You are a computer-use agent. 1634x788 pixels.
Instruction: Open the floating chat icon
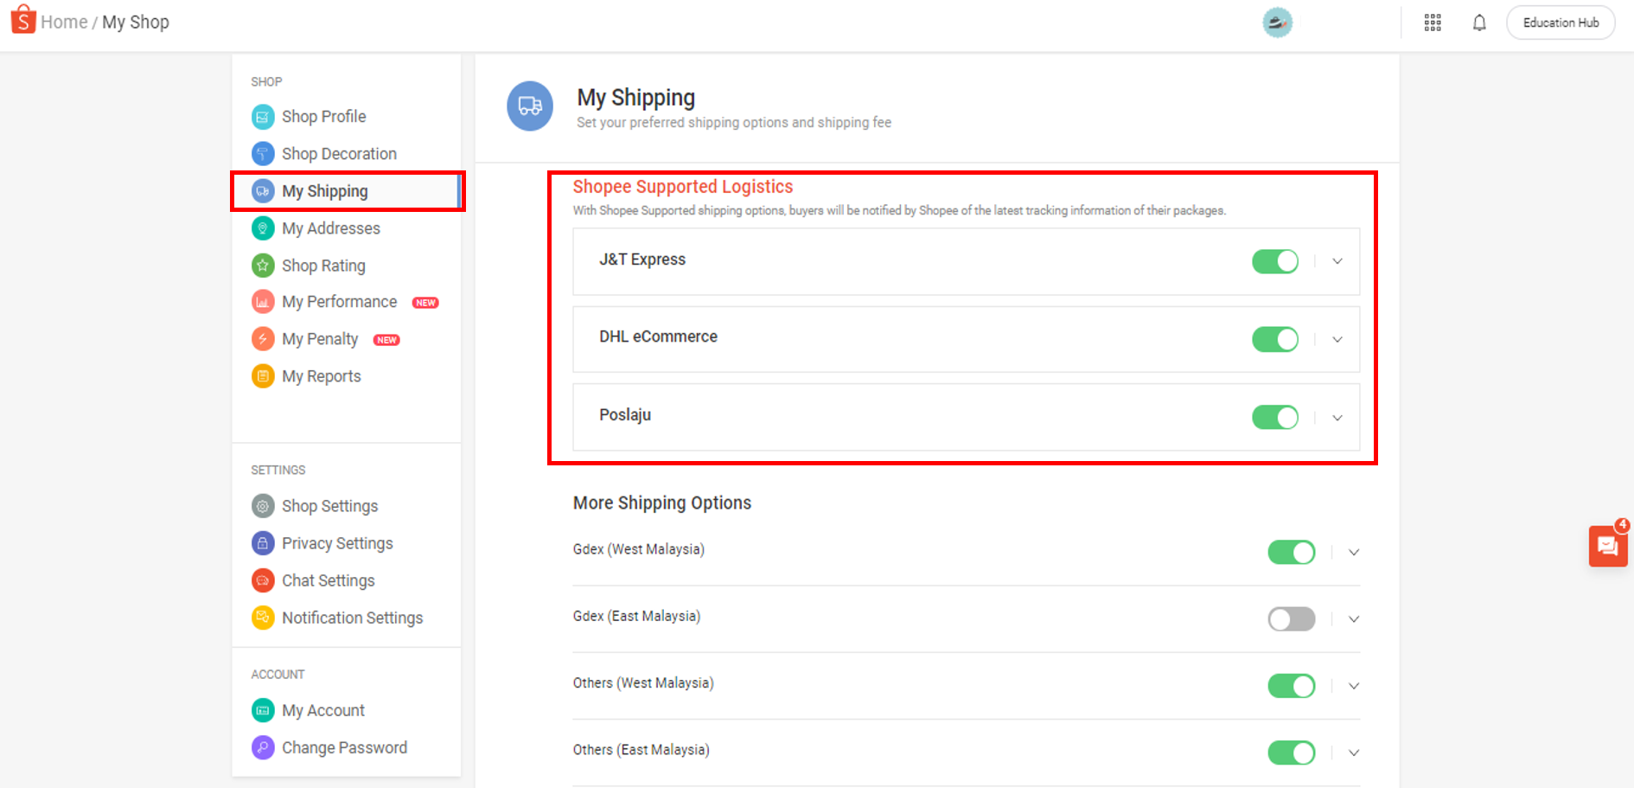pos(1607,546)
